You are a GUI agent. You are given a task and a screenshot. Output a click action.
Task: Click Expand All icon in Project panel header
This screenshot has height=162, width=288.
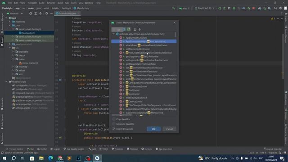36,13
